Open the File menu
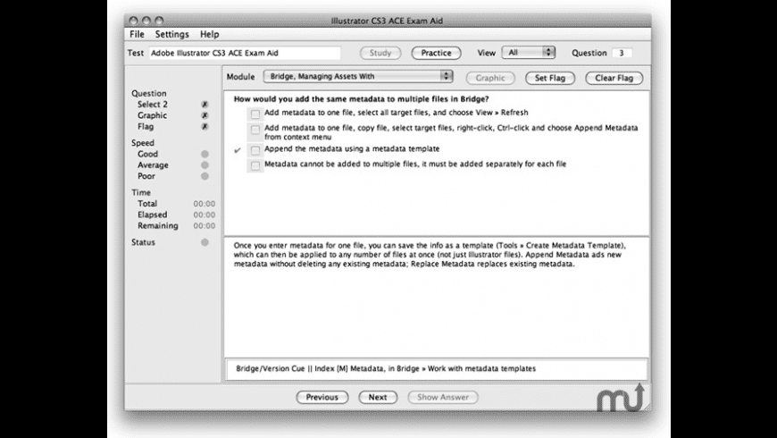Screen dimensions: 777x438 pyautogui.click(x=137, y=34)
